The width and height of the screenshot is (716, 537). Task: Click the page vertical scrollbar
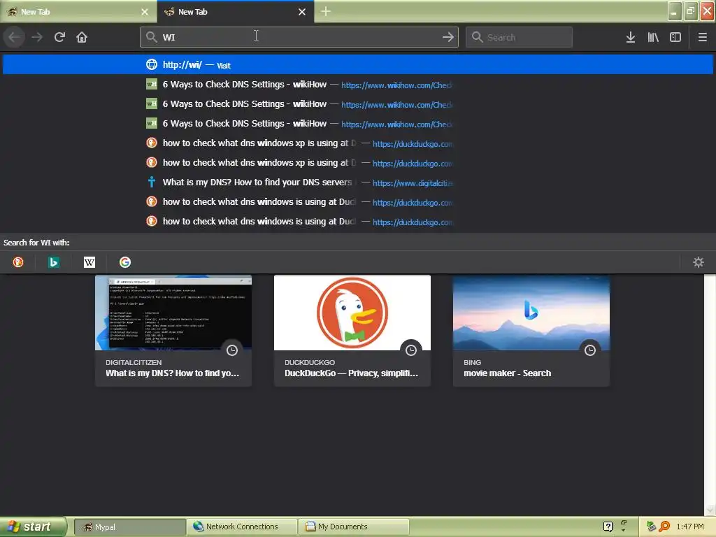tap(710, 394)
